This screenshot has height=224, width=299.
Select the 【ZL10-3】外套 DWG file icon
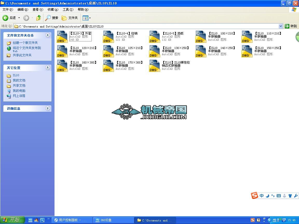point(62,37)
